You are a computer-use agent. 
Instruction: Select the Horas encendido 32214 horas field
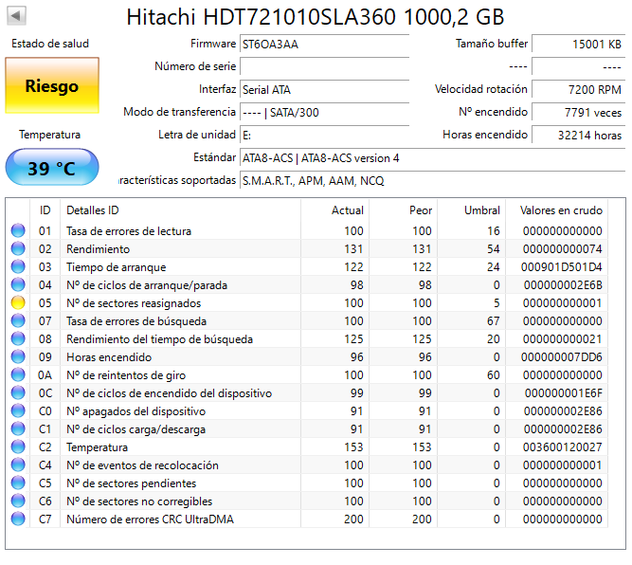[578, 136]
